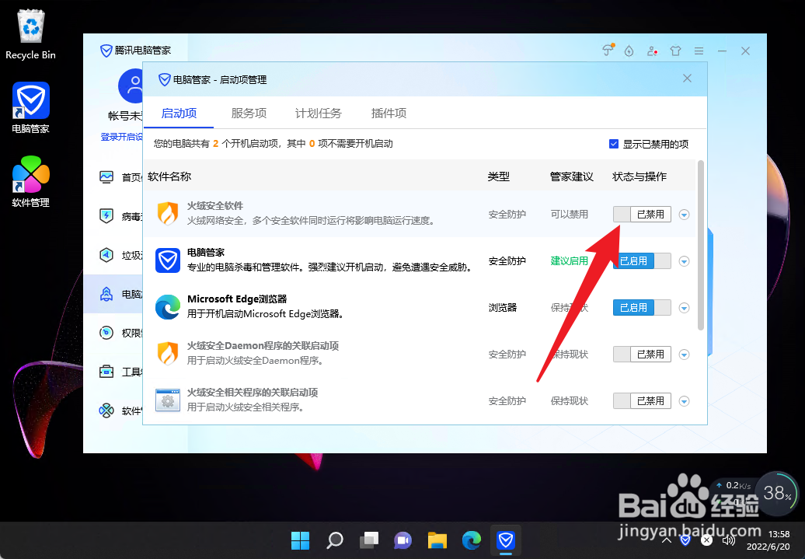Click the flame icon in the title bar
Viewport: 805px width, 559px height.
tap(629, 51)
